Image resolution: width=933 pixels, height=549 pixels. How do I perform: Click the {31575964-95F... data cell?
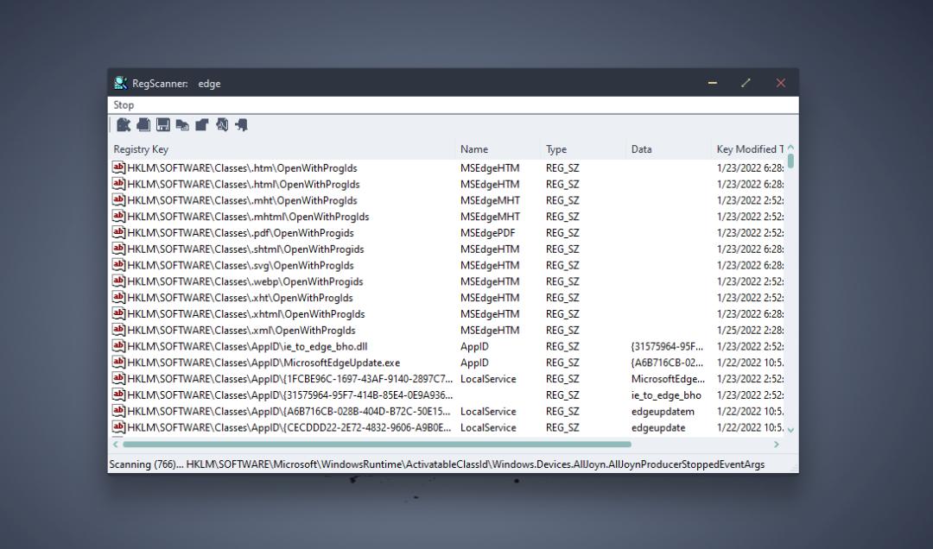[667, 346]
